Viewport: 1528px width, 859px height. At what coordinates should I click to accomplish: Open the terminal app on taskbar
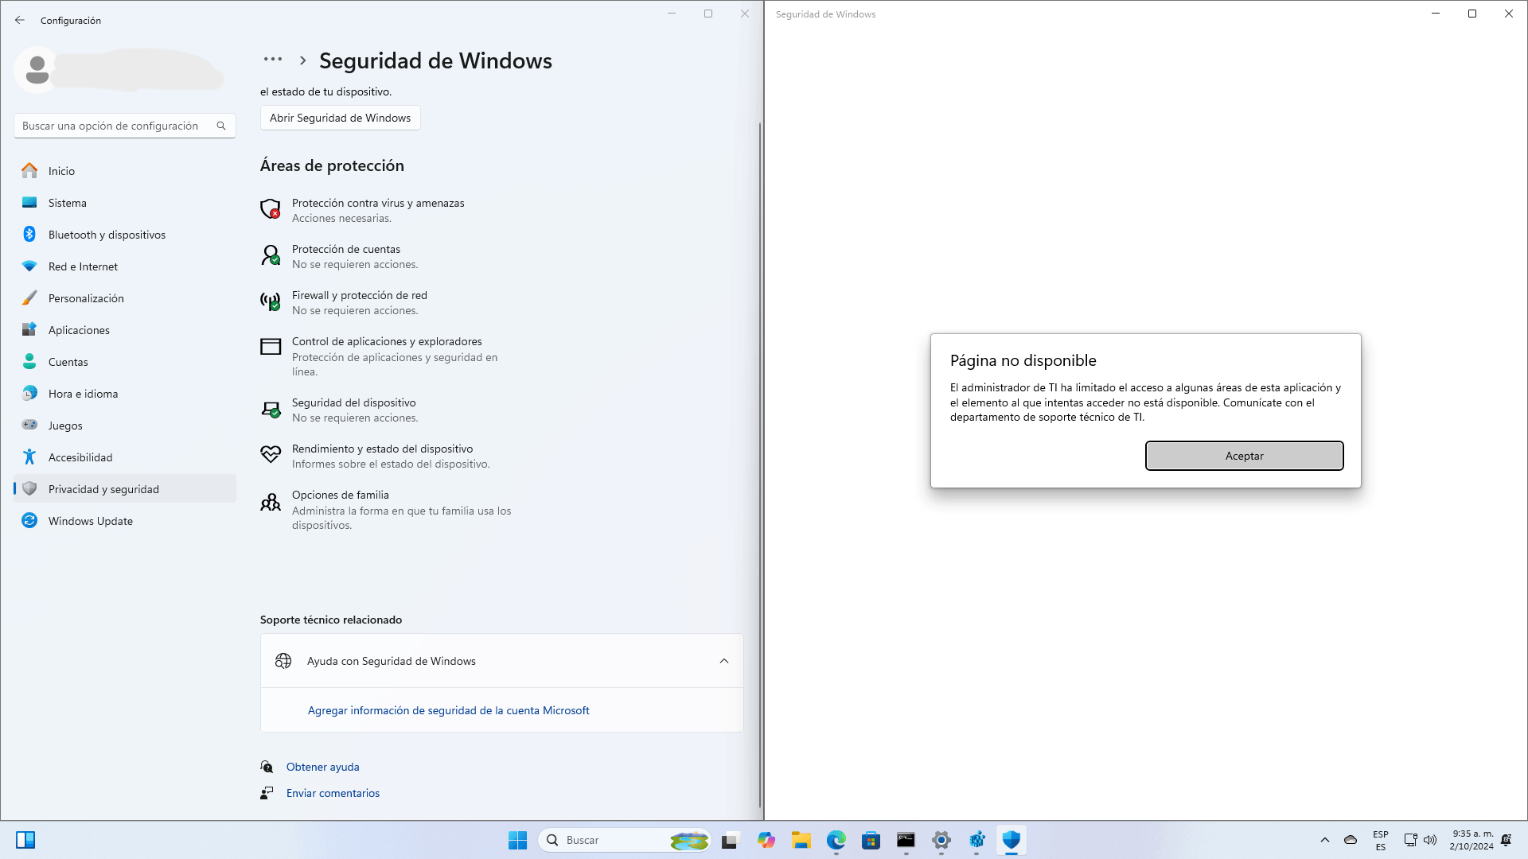click(906, 840)
